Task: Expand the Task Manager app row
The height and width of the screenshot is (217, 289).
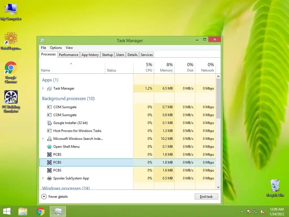Action: (x=43, y=88)
